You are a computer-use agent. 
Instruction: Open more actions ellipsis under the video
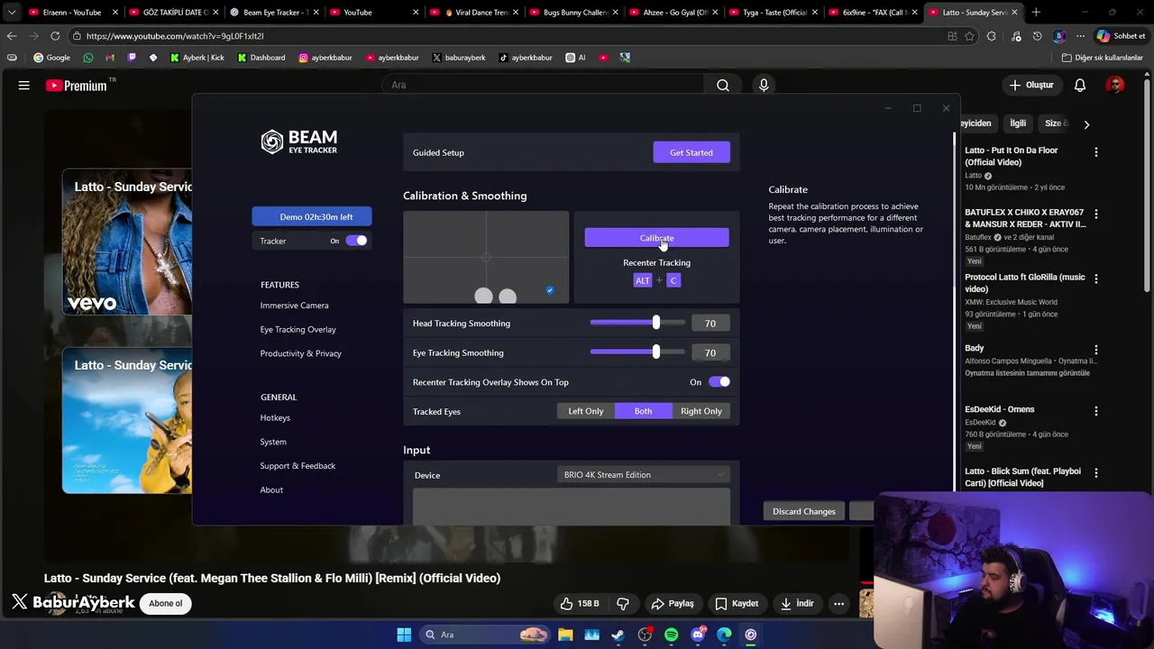pyautogui.click(x=838, y=603)
